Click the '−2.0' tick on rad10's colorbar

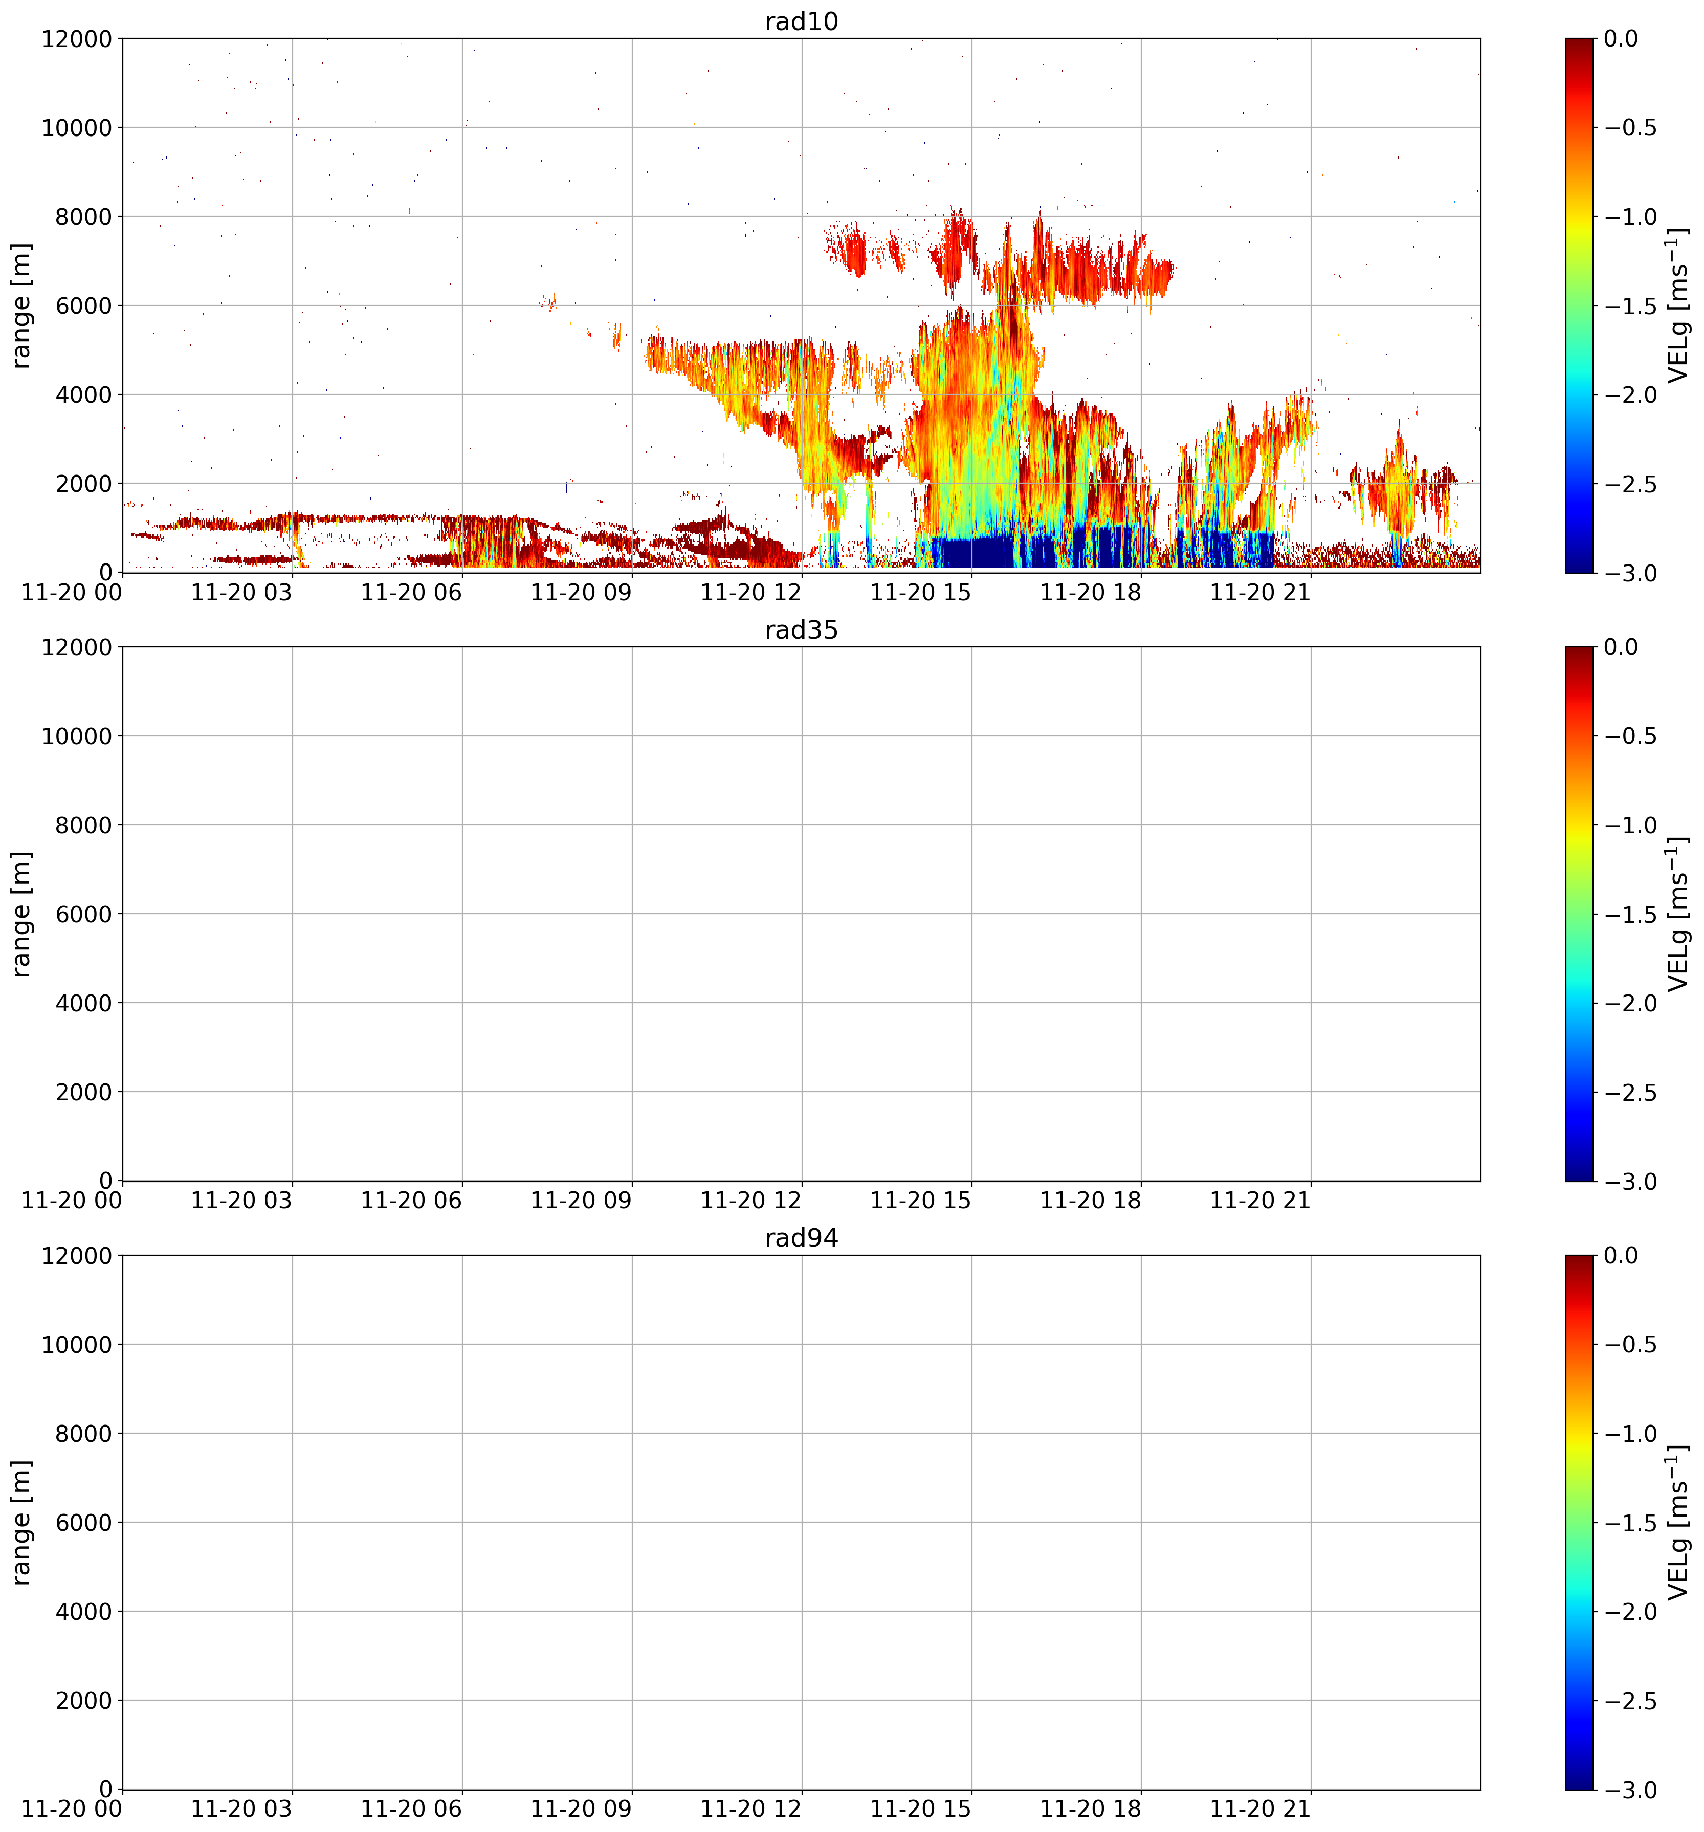click(x=1631, y=394)
